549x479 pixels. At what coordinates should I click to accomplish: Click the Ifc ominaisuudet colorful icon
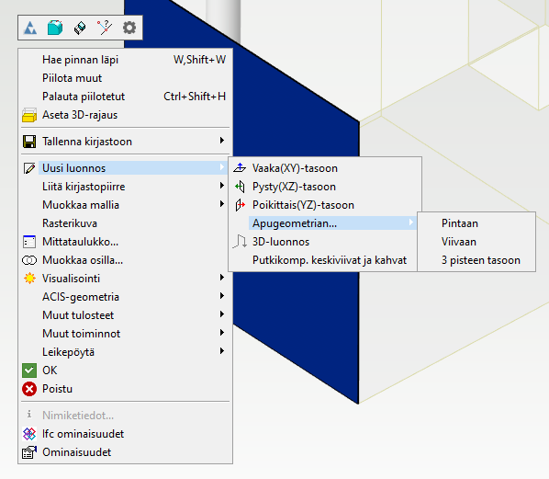(29, 434)
